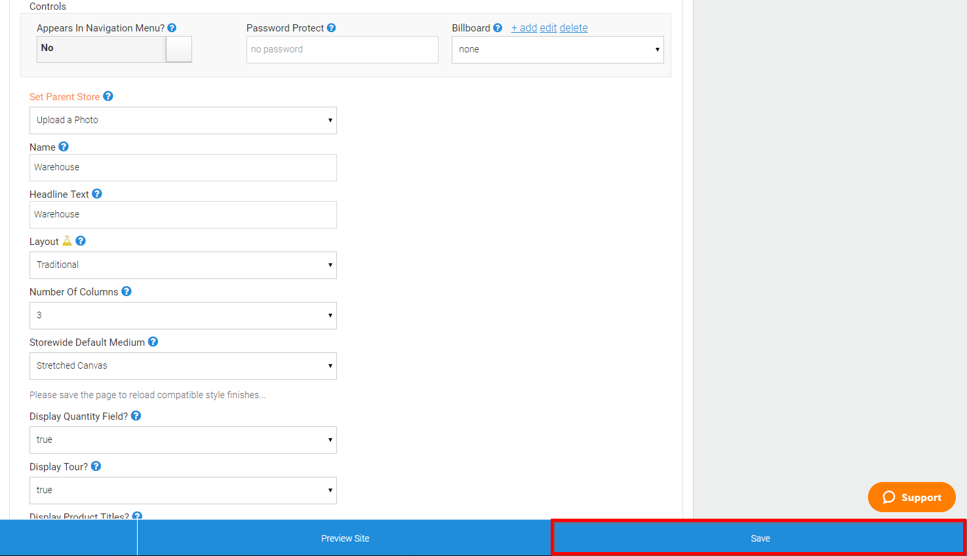
Task: Open the Name field help tooltip
Action: (x=64, y=146)
